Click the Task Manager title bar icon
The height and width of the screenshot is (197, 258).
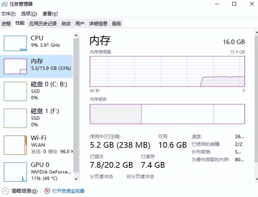4,4
